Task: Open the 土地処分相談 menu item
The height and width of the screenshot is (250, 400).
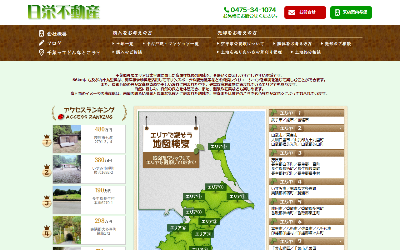Action: tap(306, 52)
